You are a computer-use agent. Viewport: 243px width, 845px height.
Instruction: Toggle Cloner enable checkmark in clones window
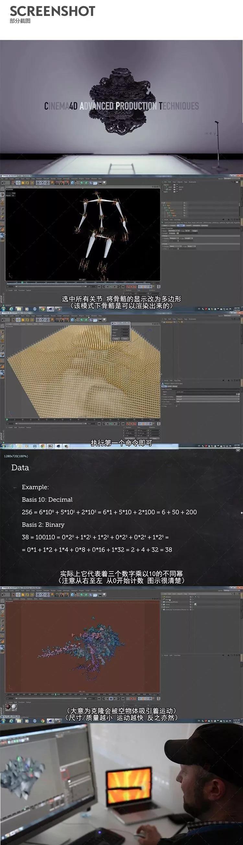click(x=193, y=605)
